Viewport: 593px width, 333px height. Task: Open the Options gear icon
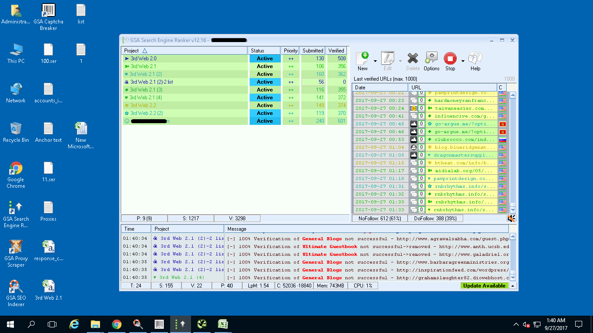[x=431, y=58]
